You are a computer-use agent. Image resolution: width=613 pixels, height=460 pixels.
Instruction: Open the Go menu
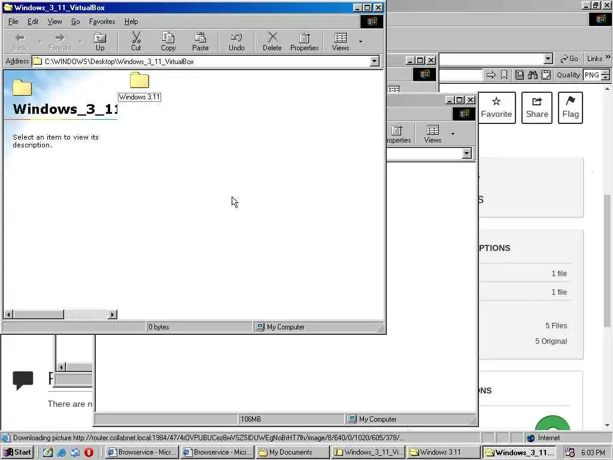(75, 22)
